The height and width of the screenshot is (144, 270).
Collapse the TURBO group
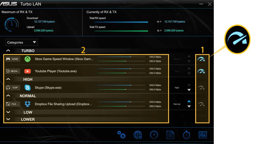point(8,51)
